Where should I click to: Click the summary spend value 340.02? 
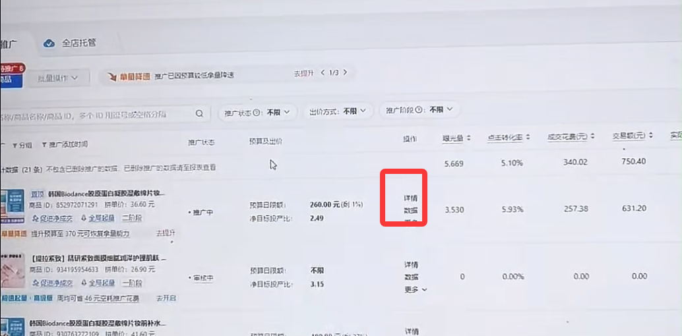(576, 163)
